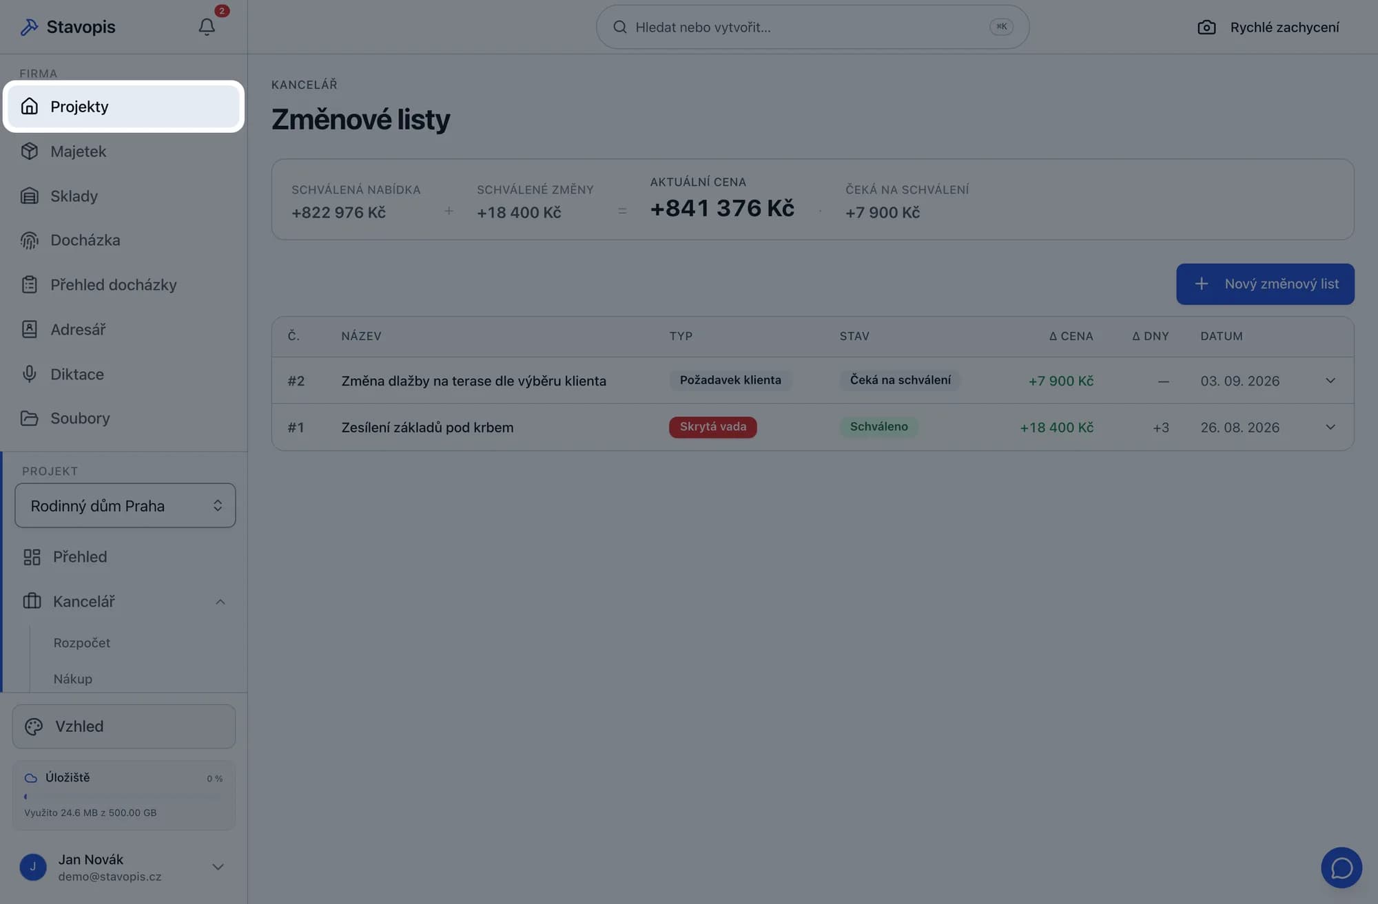Viewport: 1378px width, 904px height.
Task: Click the Adresář contact book icon
Action: tap(29, 330)
